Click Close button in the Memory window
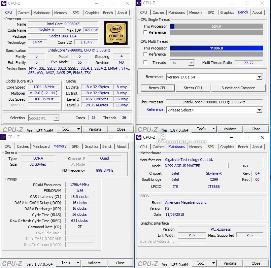Viewport: 271px width, 268px height. coord(120,263)
